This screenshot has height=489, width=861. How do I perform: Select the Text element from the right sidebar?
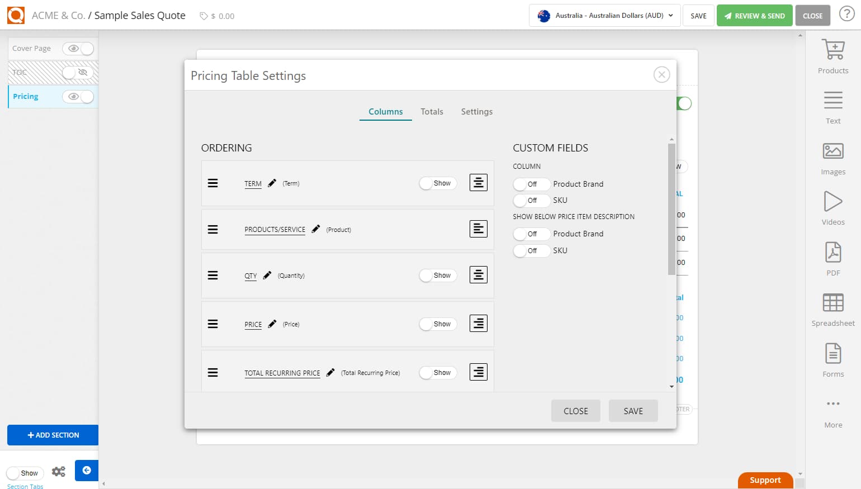click(832, 106)
